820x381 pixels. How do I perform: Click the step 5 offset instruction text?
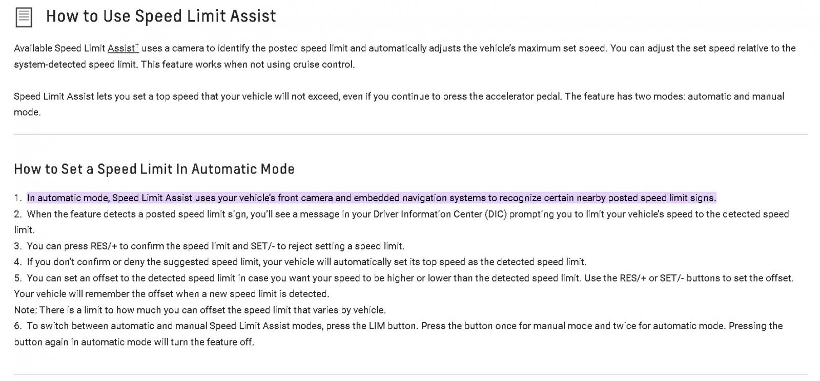(x=404, y=286)
